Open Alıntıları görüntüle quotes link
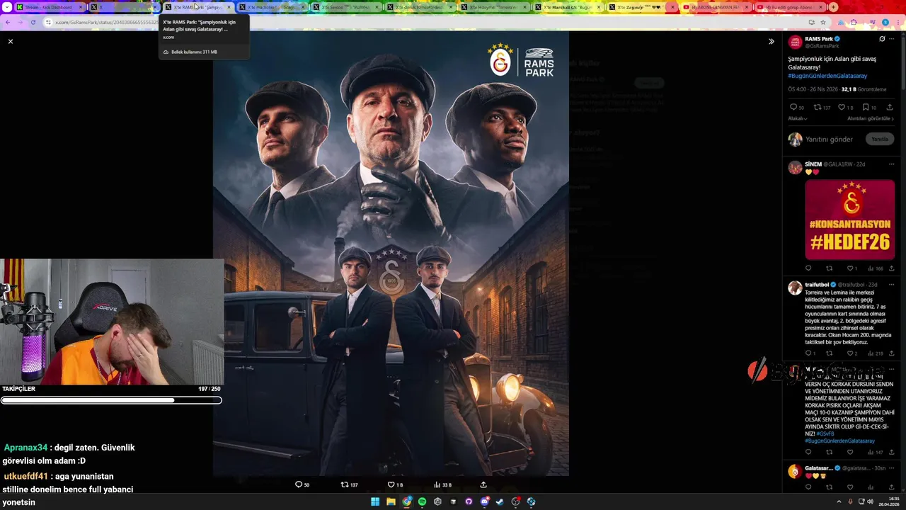The height and width of the screenshot is (510, 906). click(x=871, y=118)
